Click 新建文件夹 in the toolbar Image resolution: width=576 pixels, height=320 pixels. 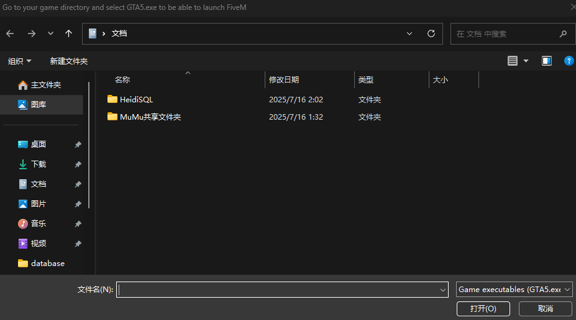pos(69,61)
